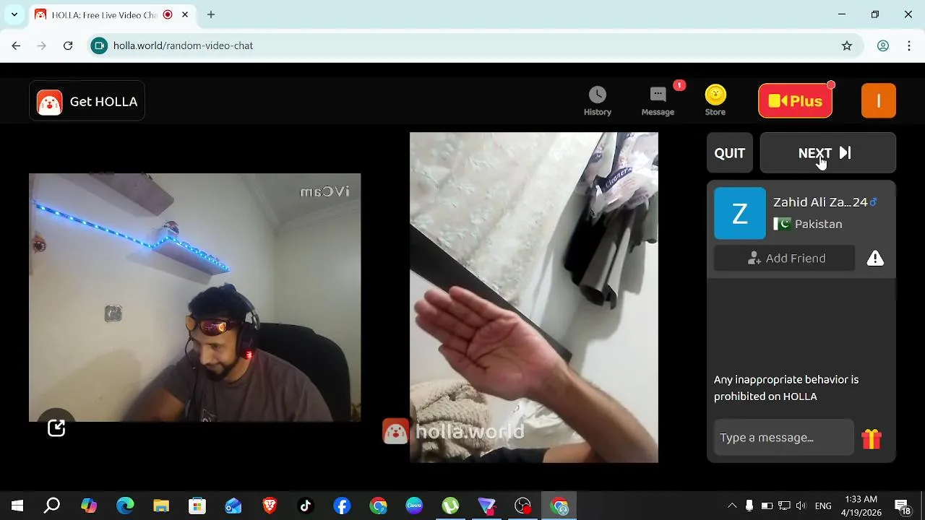
Task: Skip to the NEXT chat partner
Action: click(x=828, y=153)
